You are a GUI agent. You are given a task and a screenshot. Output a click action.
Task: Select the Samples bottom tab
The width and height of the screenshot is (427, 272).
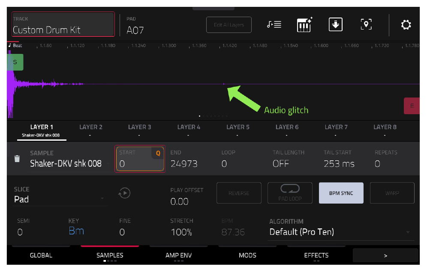[x=110, y=255]
